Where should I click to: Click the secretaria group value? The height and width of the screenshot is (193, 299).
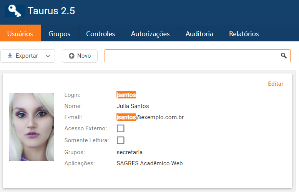tap(130, 152)
